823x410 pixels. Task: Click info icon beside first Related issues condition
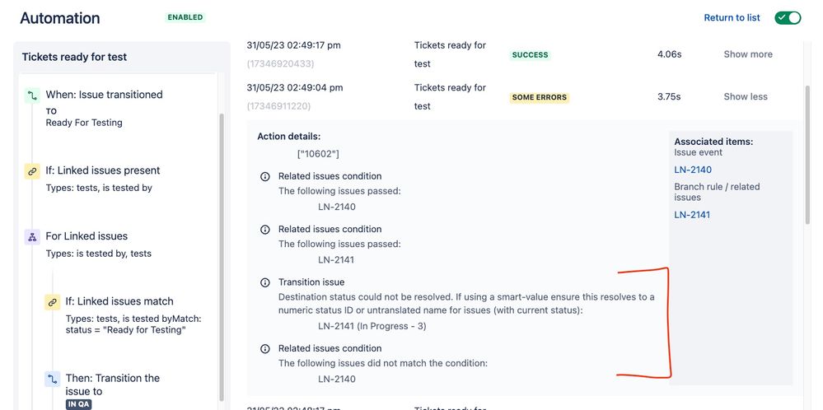click(265, 177)
